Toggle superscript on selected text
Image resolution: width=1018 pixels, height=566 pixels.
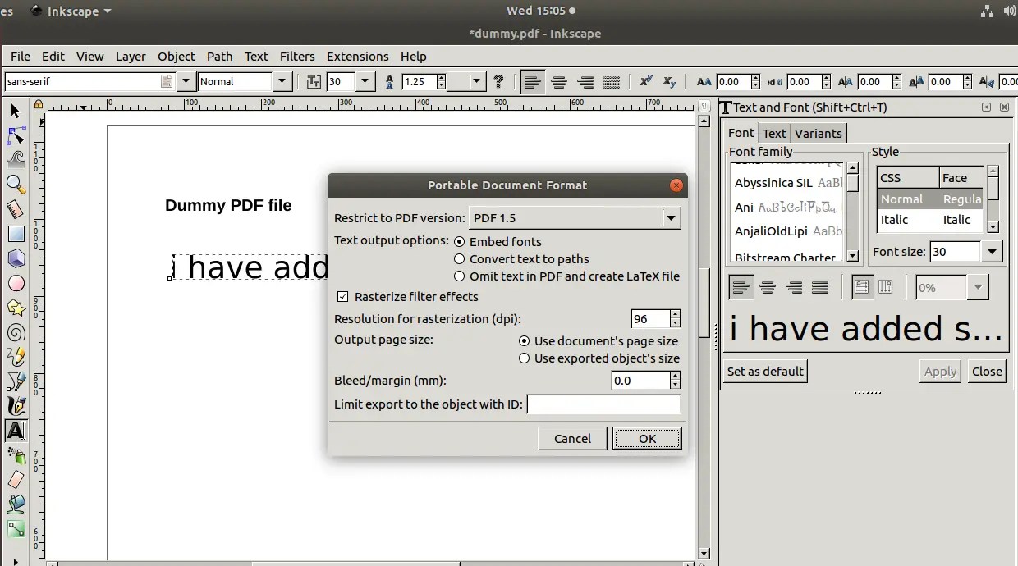click(x=646, y=81)
